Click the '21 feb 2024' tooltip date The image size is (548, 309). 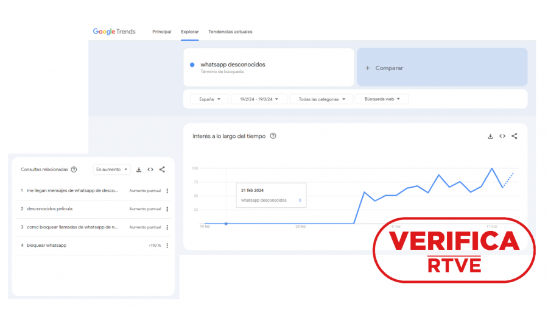coord(252,190)
